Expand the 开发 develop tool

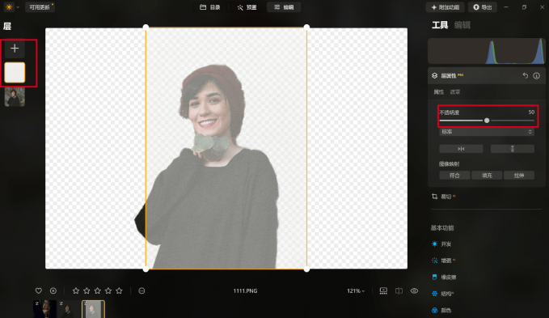(441, 244)
